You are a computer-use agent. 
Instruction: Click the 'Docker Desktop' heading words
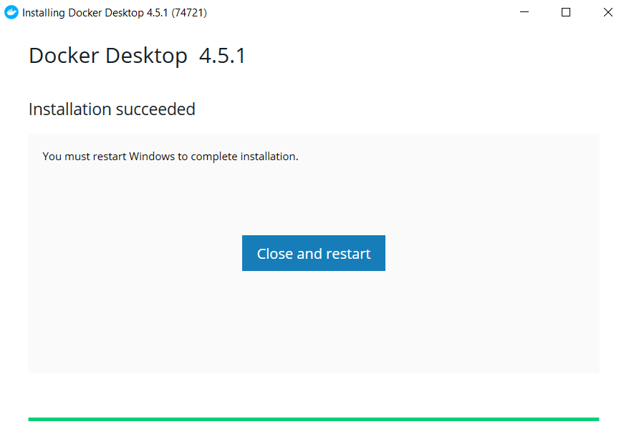point(108,56)
